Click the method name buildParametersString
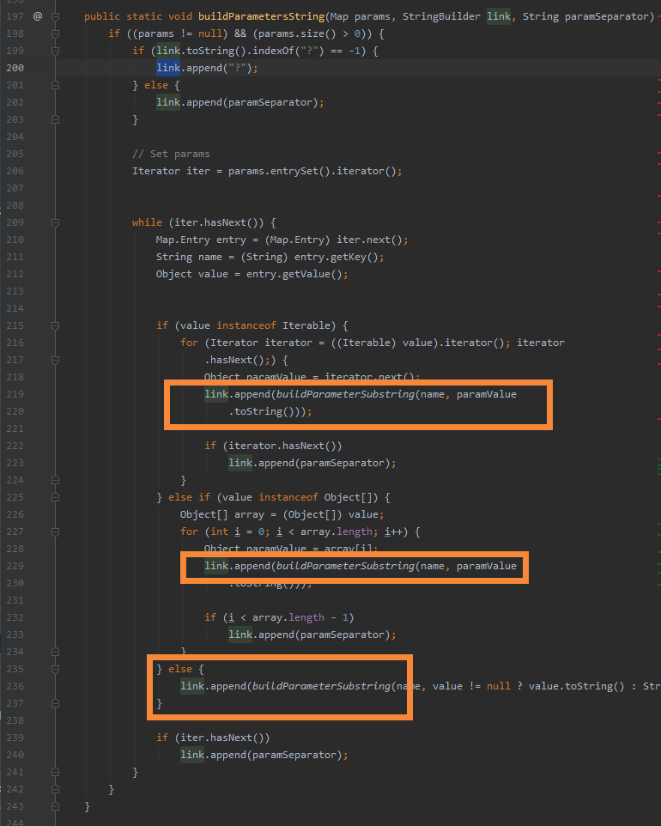This screenshot has width=661, height=826. [261, 16]
